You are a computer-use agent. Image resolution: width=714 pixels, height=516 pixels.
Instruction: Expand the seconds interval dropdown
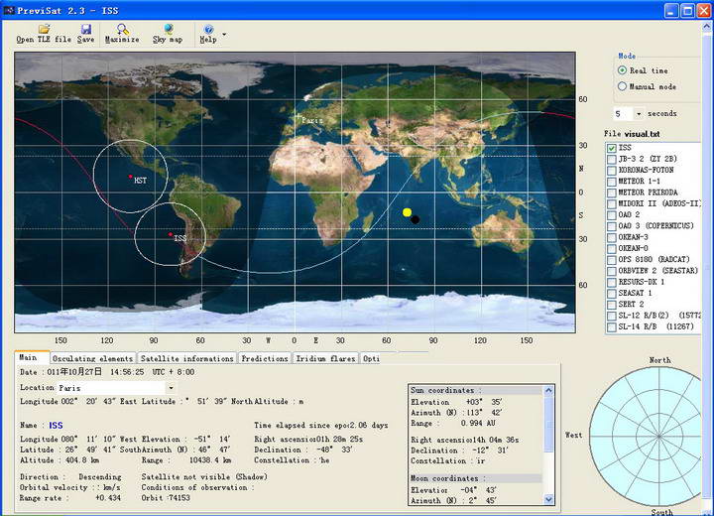(638, 114)
